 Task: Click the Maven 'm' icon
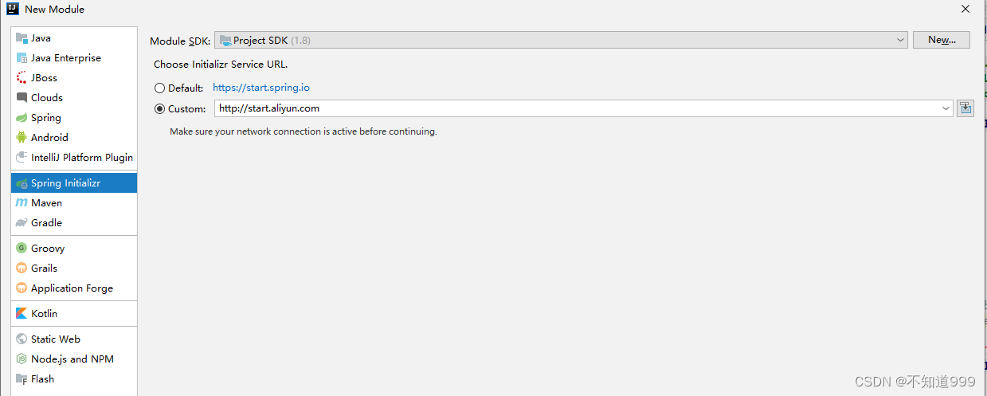click(x=22, y=203)
